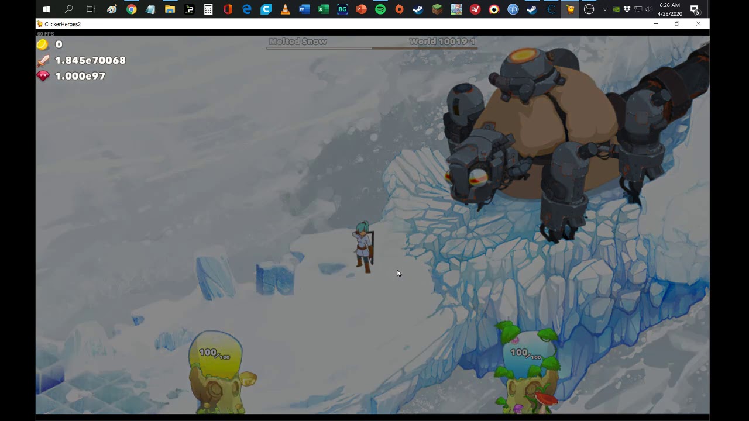Open the BG app icon on the taskbar
749x421 pixels.
[342, 9]
